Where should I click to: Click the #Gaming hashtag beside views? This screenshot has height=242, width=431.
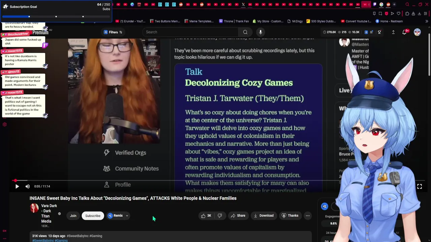96,236
